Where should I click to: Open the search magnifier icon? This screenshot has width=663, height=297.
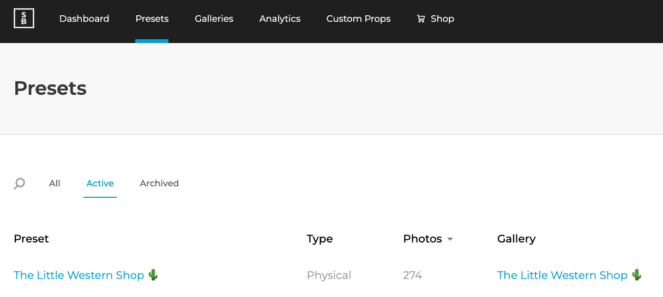19,184
